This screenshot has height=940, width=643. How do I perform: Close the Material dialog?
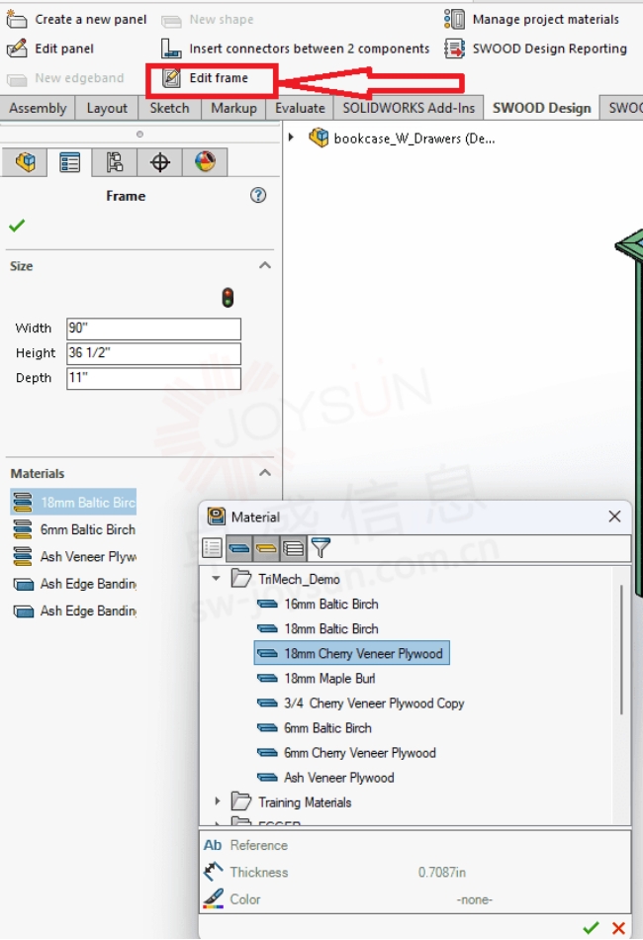point(614,517)
